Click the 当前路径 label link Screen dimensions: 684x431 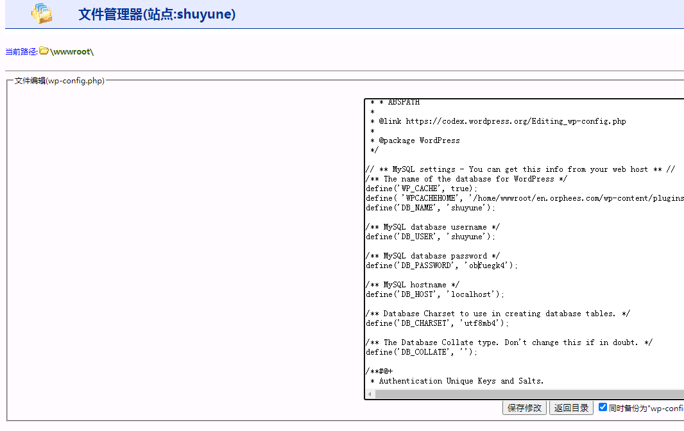[x=21, y=52]
